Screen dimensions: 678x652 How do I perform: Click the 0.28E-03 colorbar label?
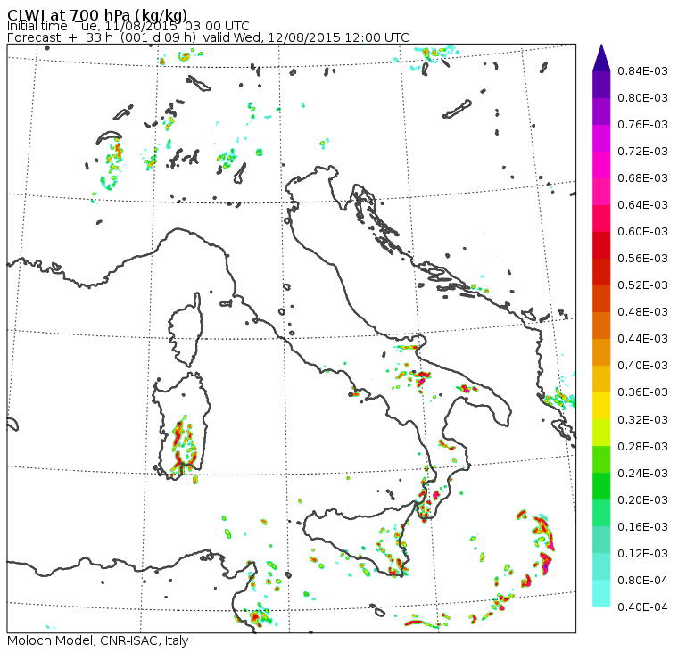click(x=642, y=447)
